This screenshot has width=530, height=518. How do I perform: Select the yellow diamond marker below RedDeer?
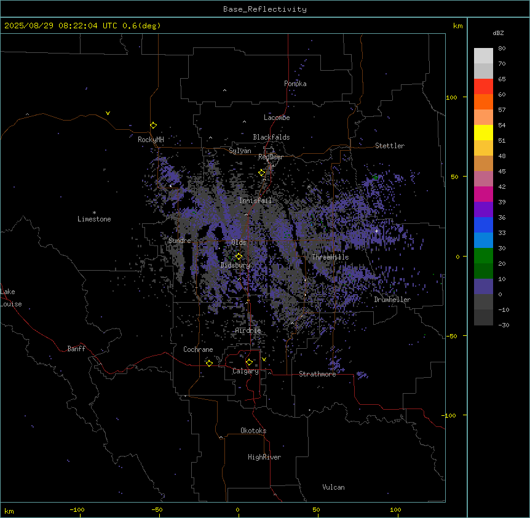[262, 173]
